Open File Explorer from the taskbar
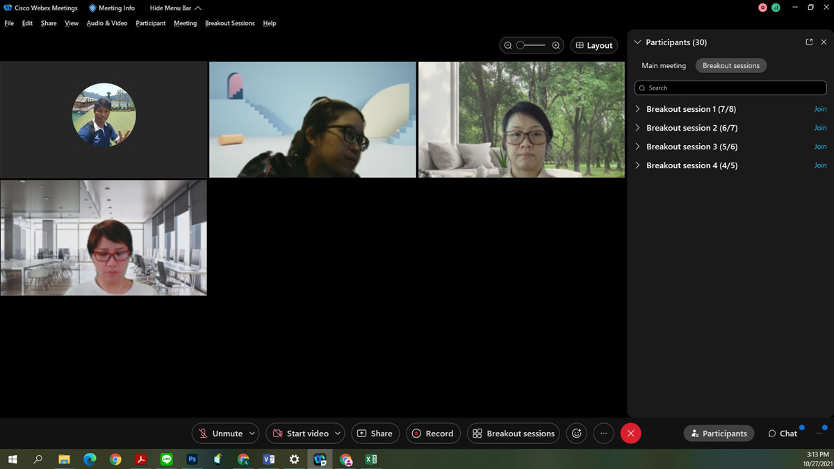 click(x=64, y=459)
